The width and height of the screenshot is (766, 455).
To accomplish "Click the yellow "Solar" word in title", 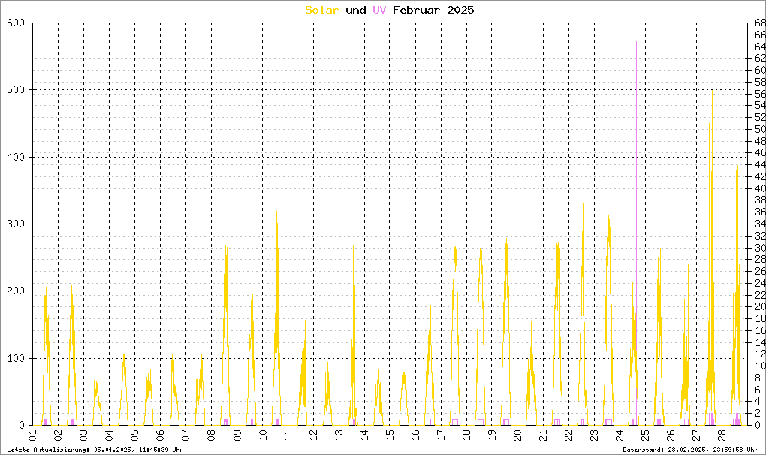I will coord(321,10).
